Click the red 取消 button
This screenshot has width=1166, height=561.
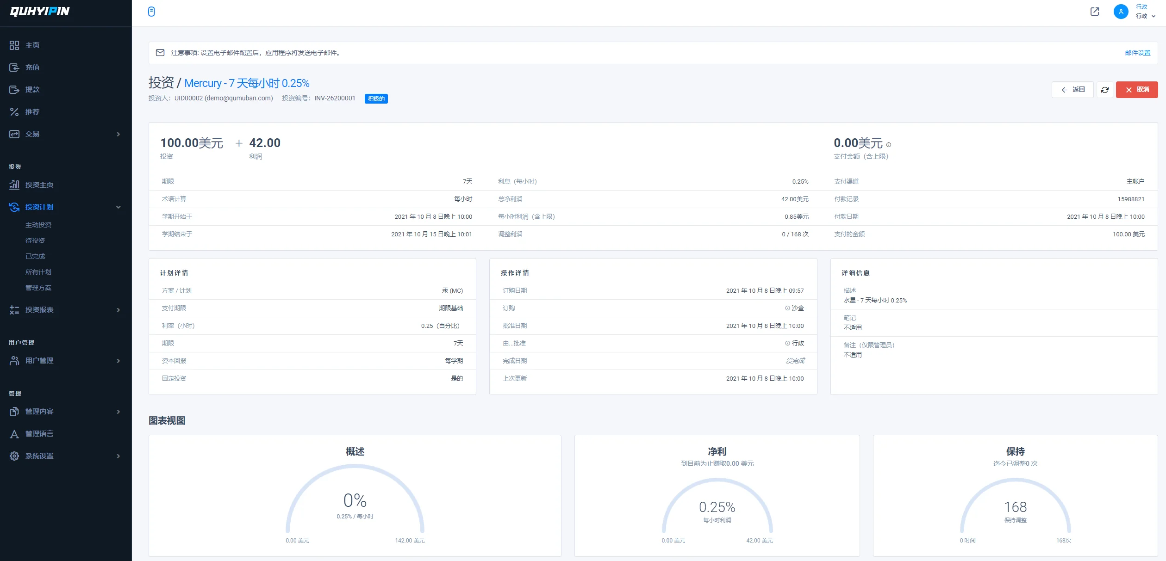pos(1136,90)
